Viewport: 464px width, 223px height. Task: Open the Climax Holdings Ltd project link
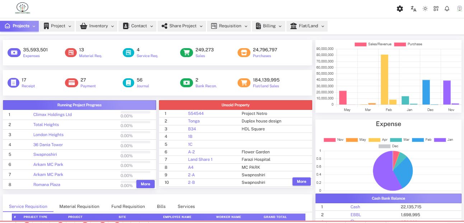click(52, 115)
